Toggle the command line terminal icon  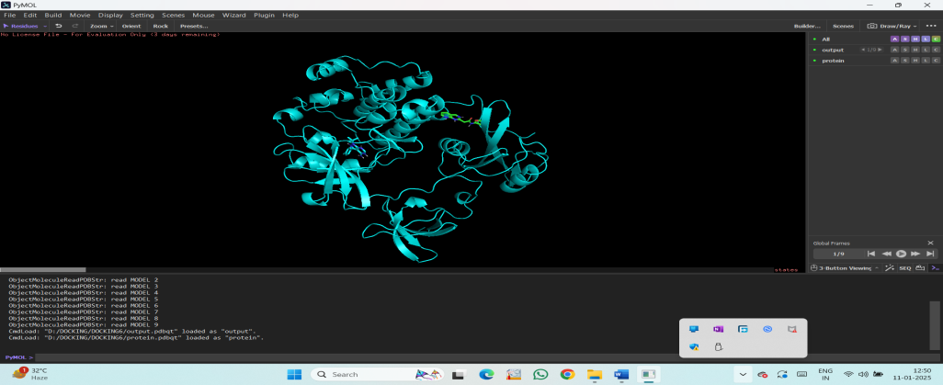tap(935, 268)
